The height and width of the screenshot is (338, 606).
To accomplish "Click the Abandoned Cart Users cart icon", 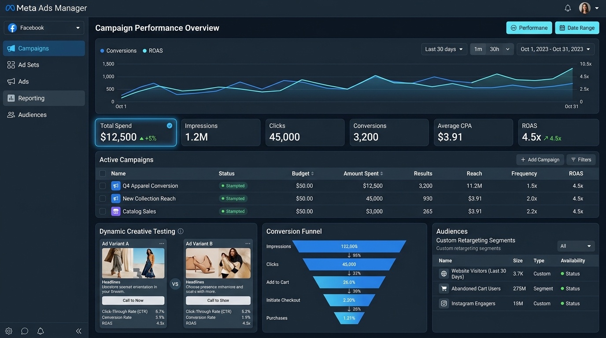I will (444, 289).
